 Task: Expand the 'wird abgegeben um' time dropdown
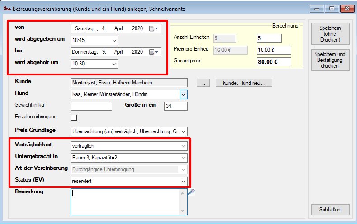coord(114,40)
